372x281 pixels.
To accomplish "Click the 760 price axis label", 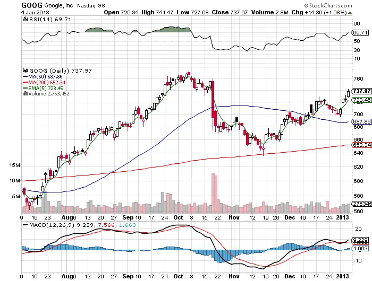I will pos(358,78).
